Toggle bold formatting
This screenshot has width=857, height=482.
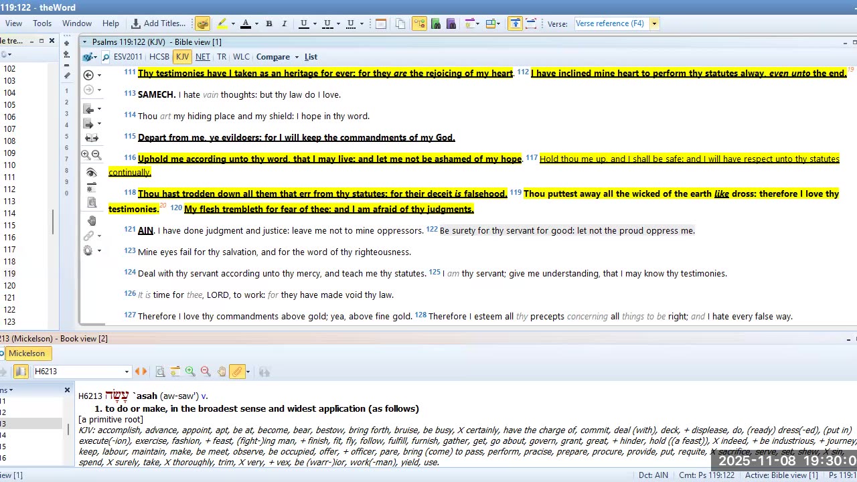(269, 23)
